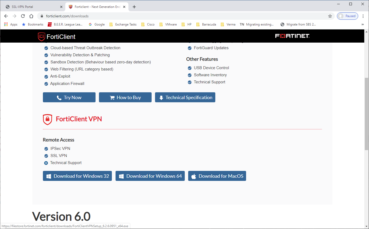Click the padlock site info icon
Viewport: 369px width, 229px height.
[x=42, y=16]
